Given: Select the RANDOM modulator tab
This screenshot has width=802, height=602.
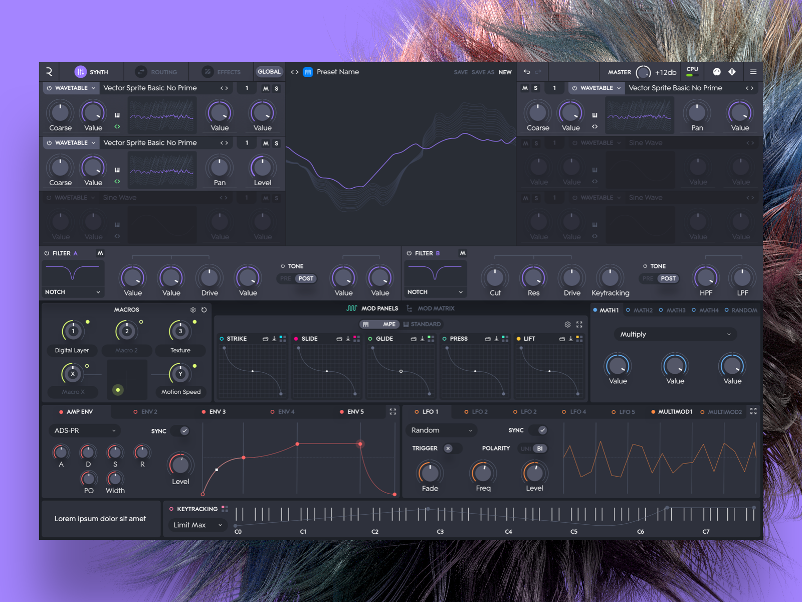Looking at the screenshot, I should [741, 310].
